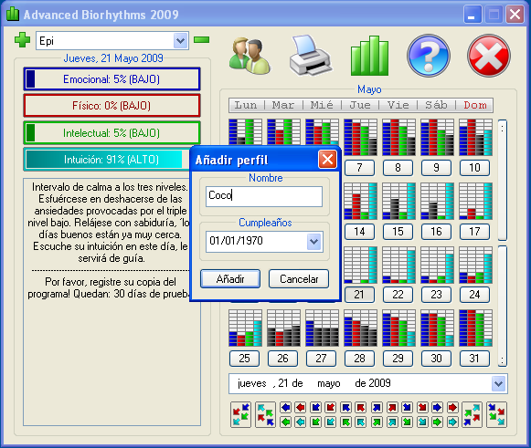Click the red left arrow icon
Screen dimensions: 531x448
pos(301,408)
